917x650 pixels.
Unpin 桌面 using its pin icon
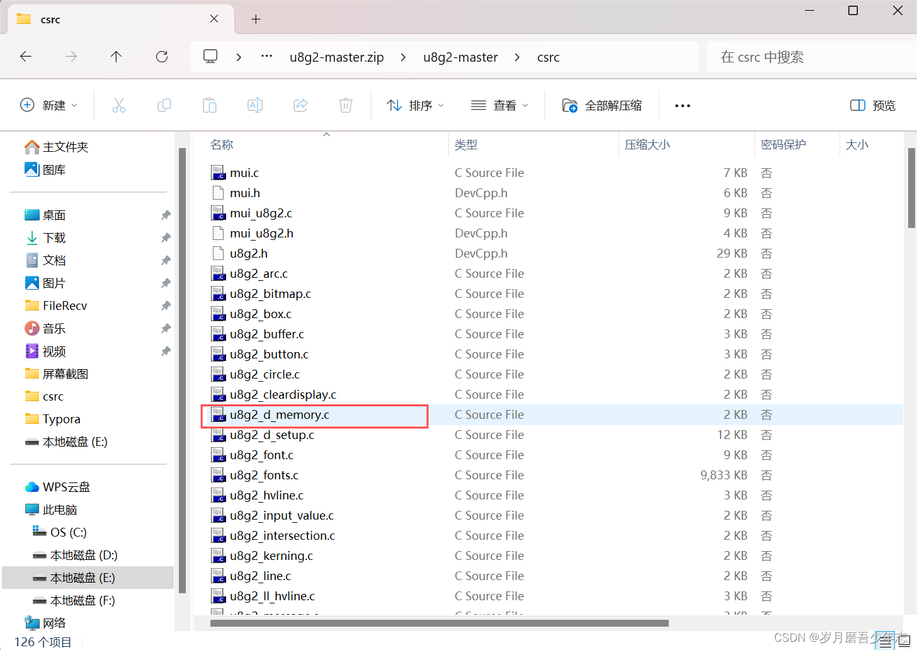166,215
